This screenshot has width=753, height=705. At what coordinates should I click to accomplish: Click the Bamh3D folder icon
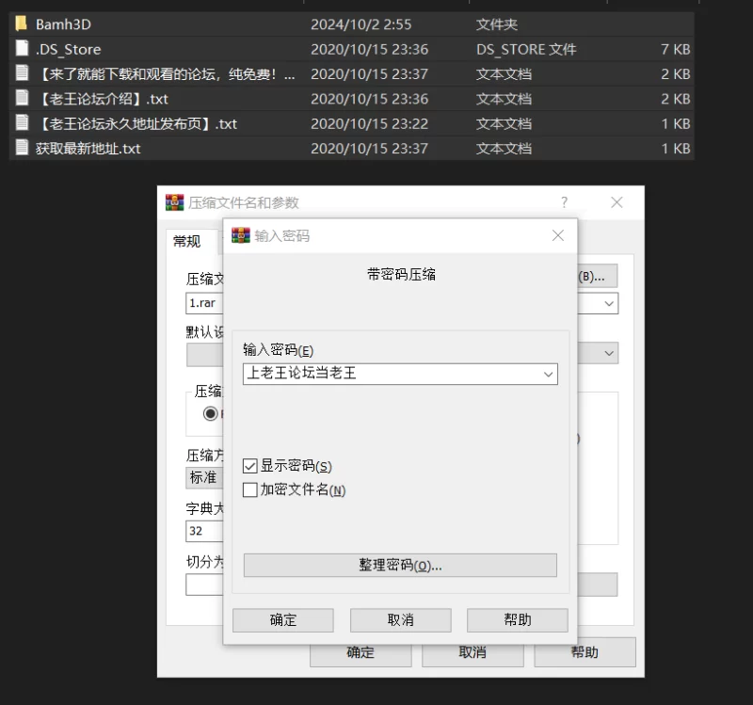point(21,24)
